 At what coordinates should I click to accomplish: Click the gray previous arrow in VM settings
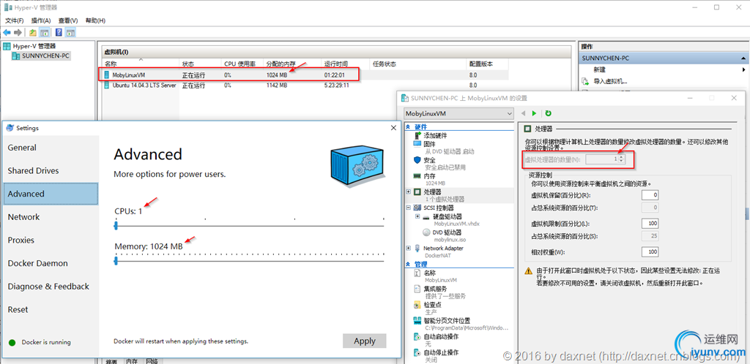click(x=523, y=113)
